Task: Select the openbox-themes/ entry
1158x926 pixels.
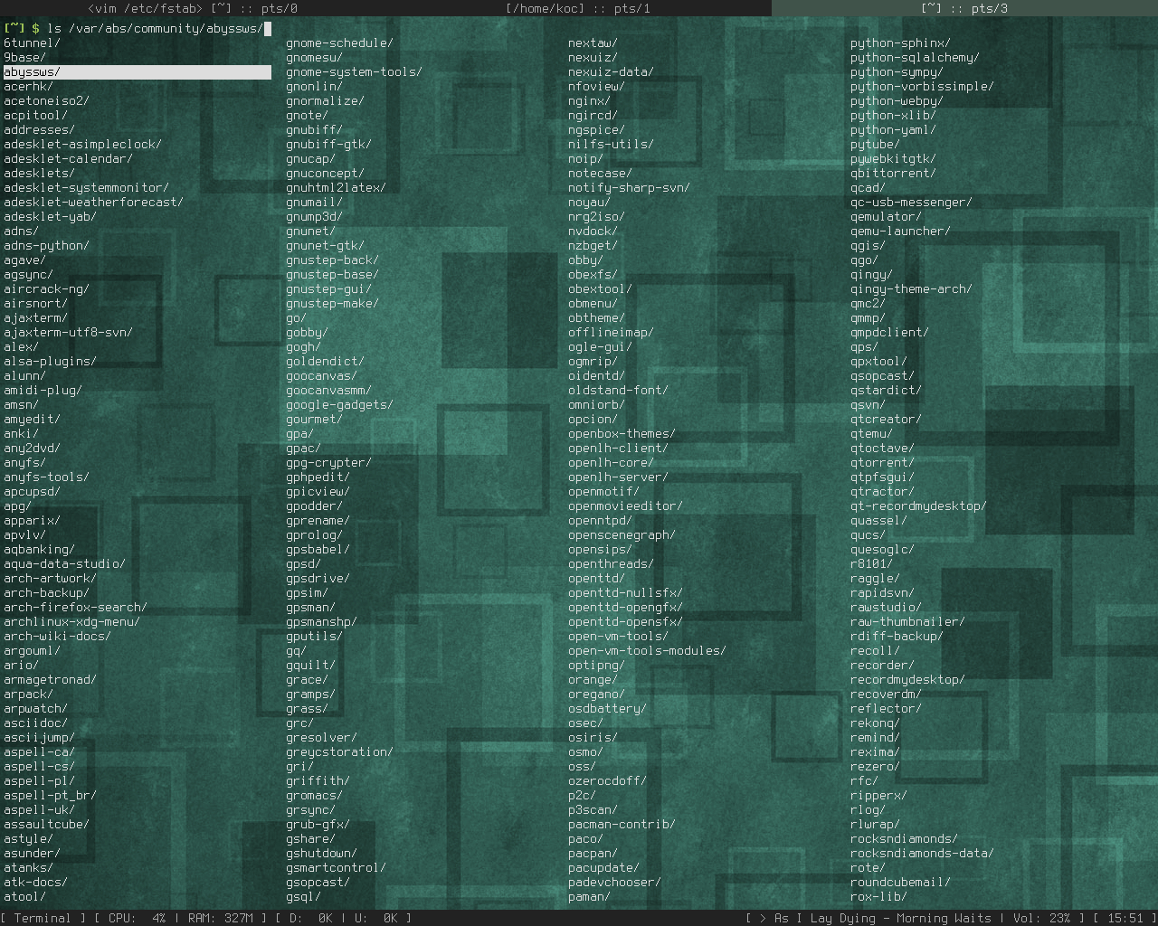Action: [622, 433]
